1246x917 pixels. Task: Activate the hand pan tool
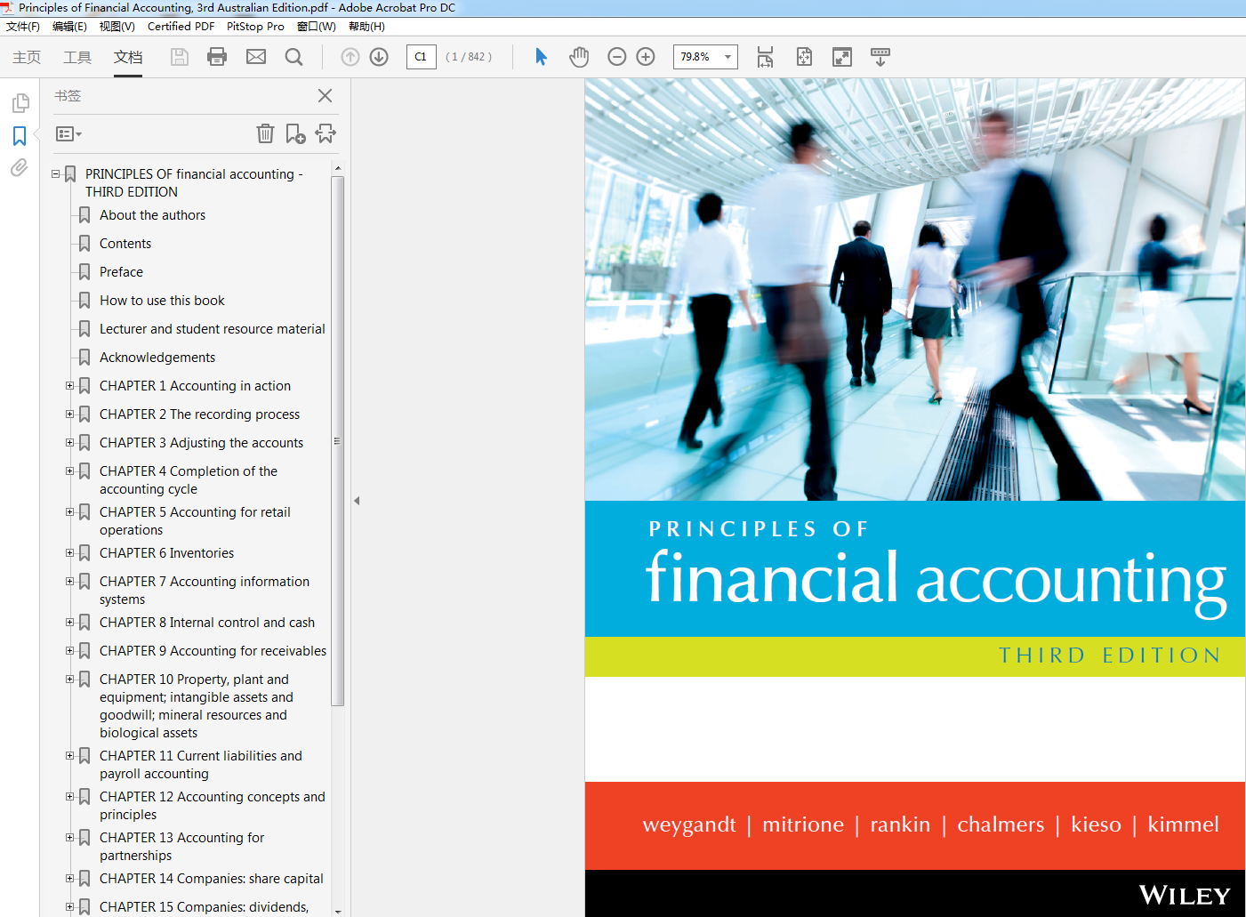(x=579, y=57)
